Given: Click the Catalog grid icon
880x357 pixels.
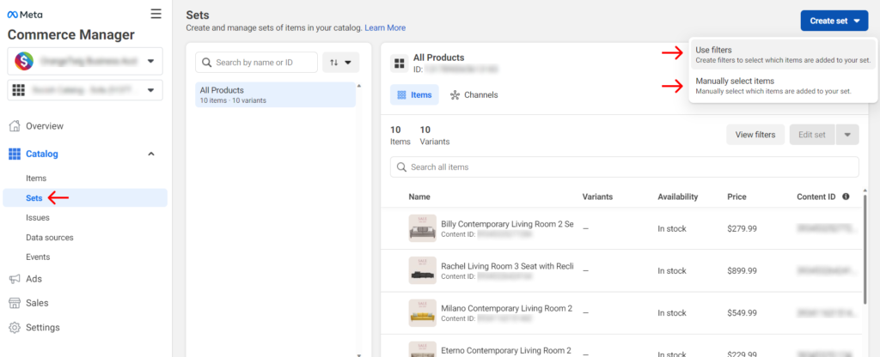Looking at the screenshot, I should click(x=15, y=154).
